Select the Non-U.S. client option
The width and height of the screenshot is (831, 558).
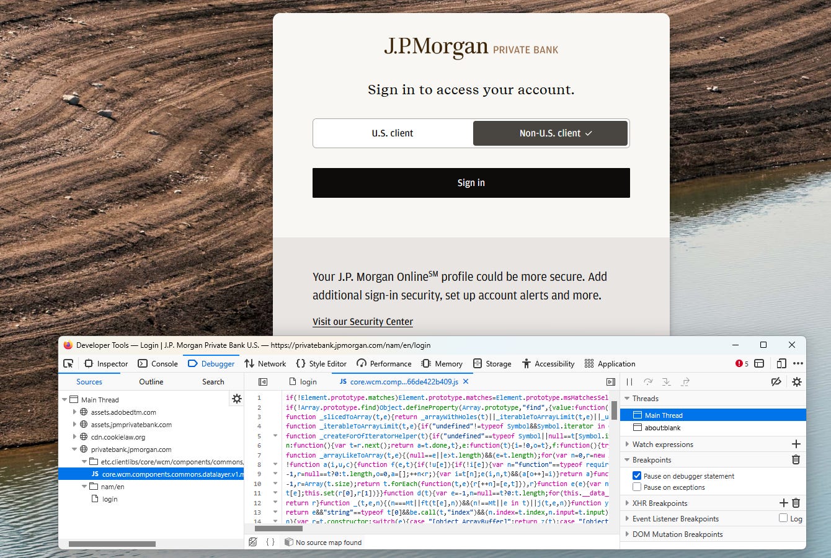(551, 133)
